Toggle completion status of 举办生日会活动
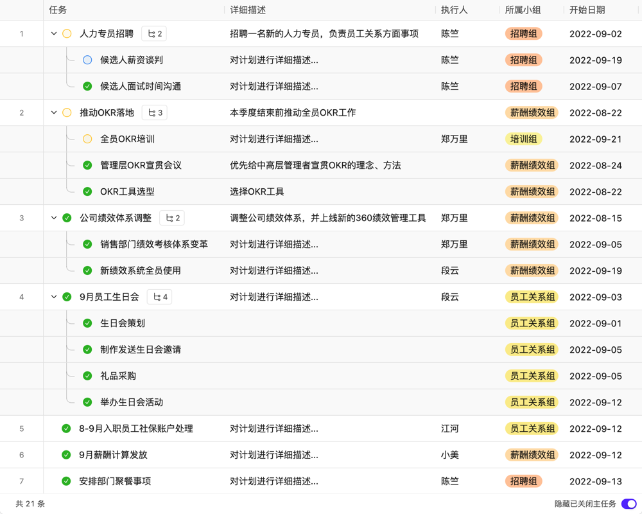 tap(87, 402)
